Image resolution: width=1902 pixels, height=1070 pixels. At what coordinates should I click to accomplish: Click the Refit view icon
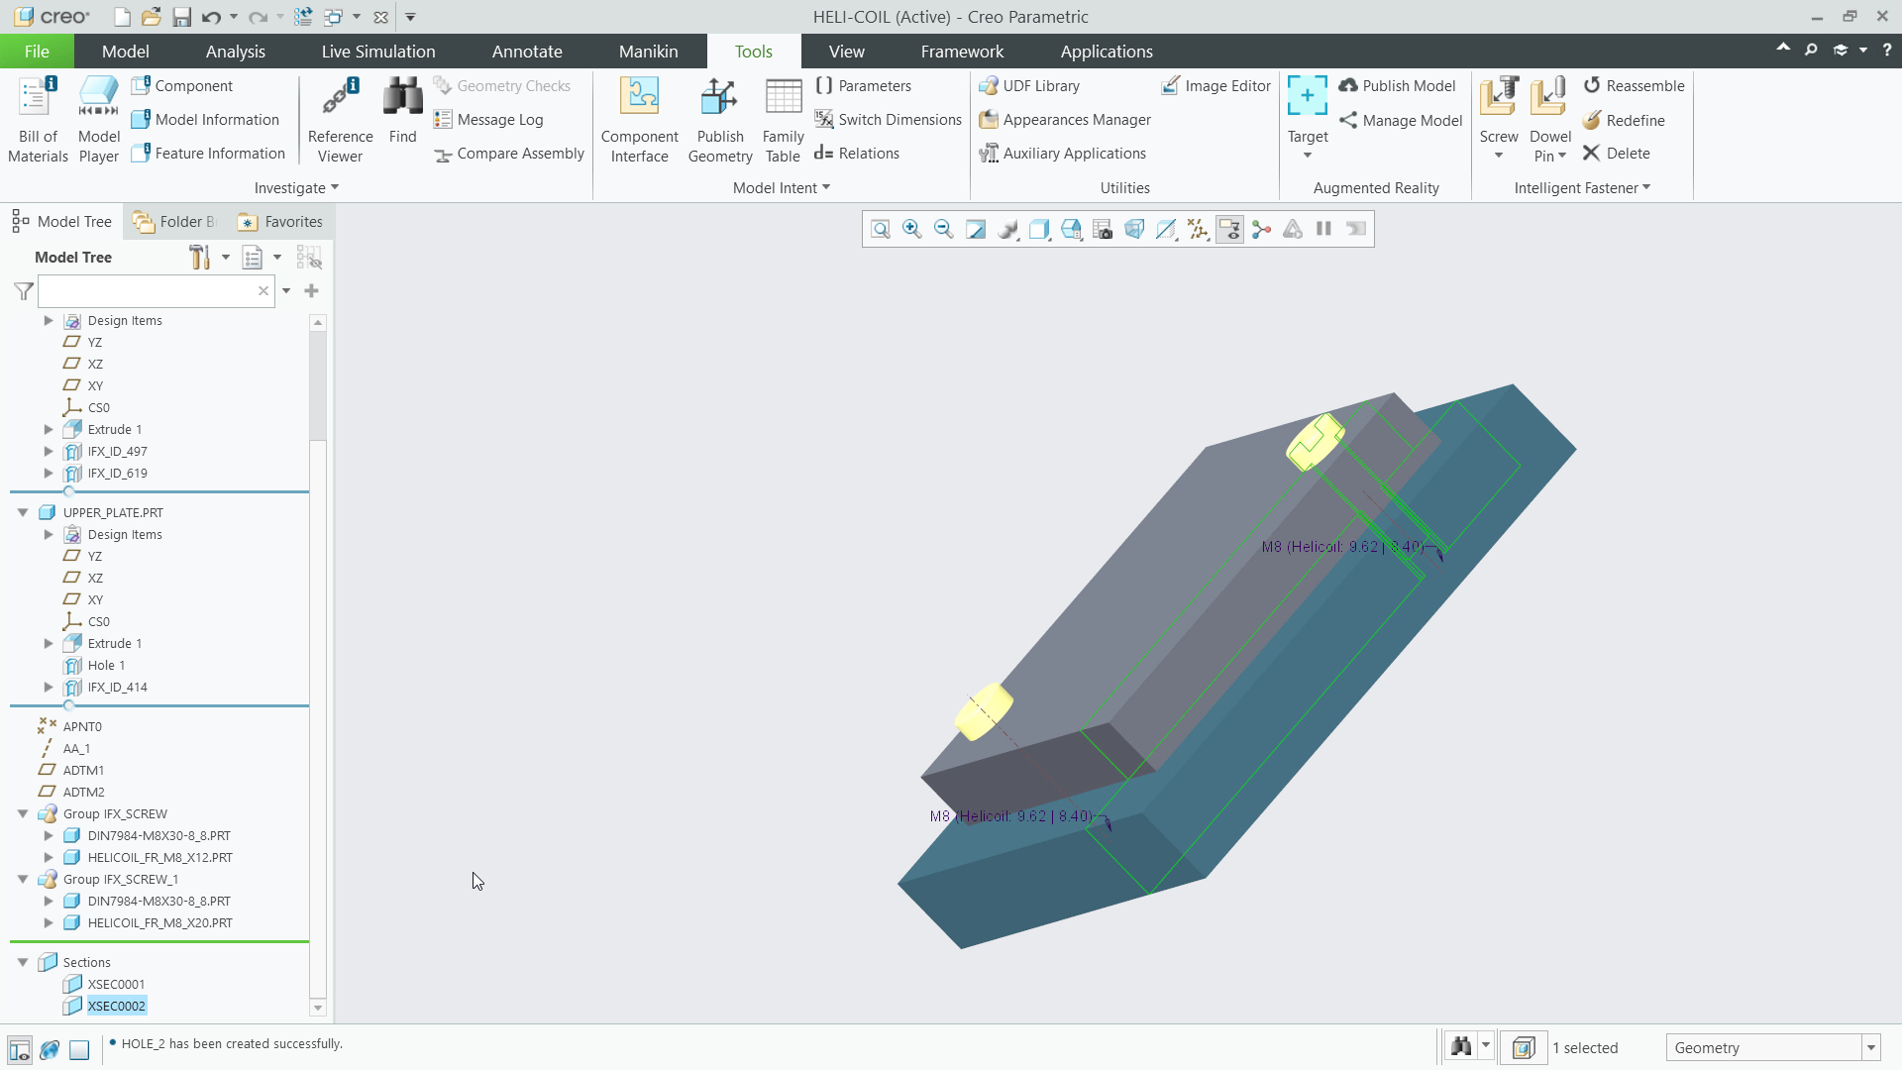point(880,230)
